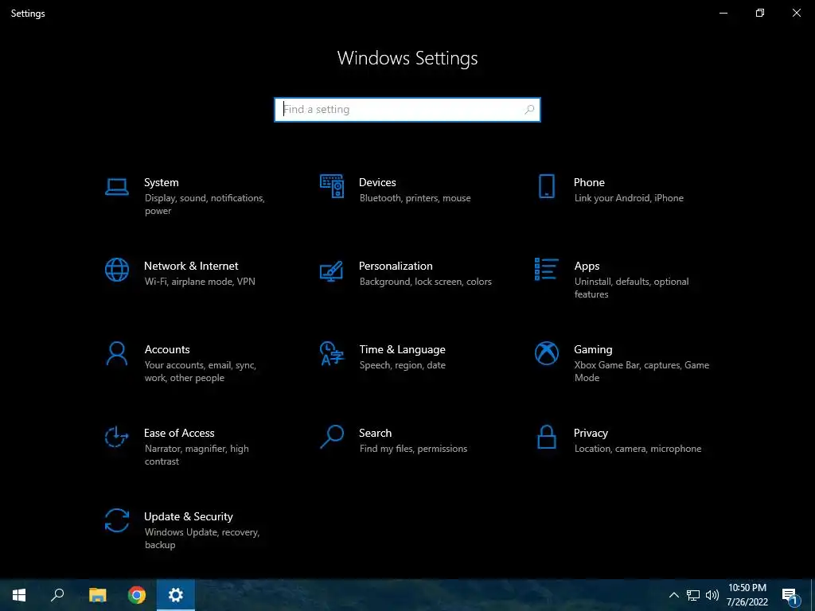The image size is (815, 611).
Task: Open the System laptop icon
Action: pos(116,186)
